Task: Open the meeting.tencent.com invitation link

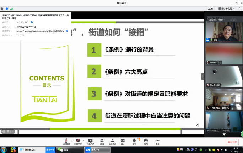Action: coord(40,31)
